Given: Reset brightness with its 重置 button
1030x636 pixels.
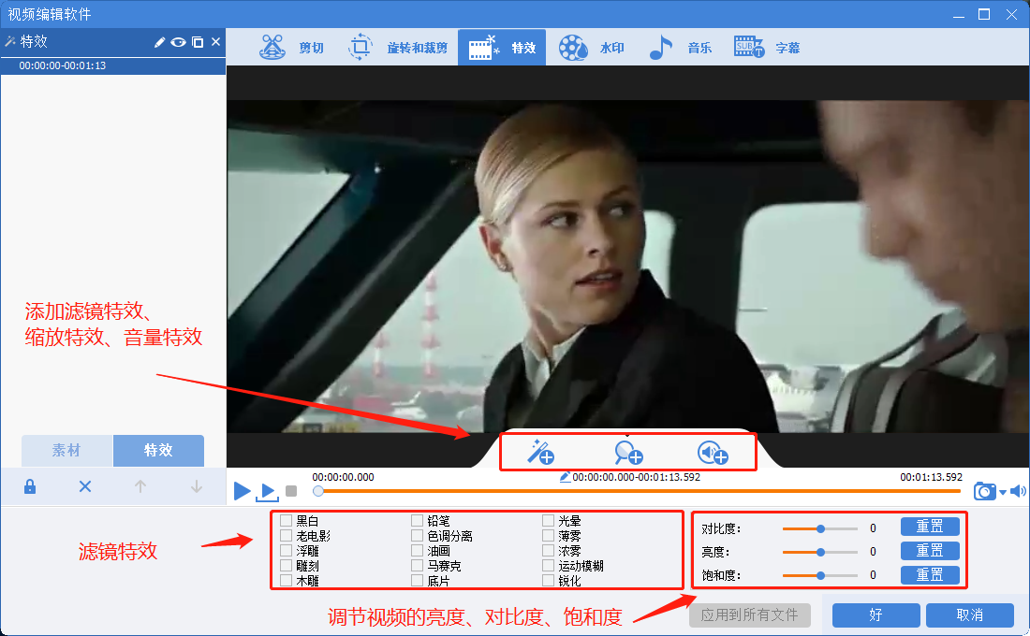Looking at the screenshot, I should (930, 551).
